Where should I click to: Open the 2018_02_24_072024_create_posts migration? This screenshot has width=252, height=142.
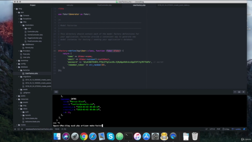click(38, 86)
